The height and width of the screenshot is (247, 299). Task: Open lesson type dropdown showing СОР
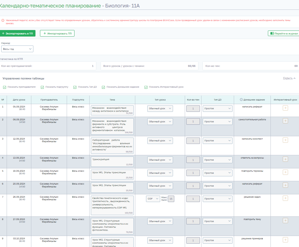(x=153, y=199)
